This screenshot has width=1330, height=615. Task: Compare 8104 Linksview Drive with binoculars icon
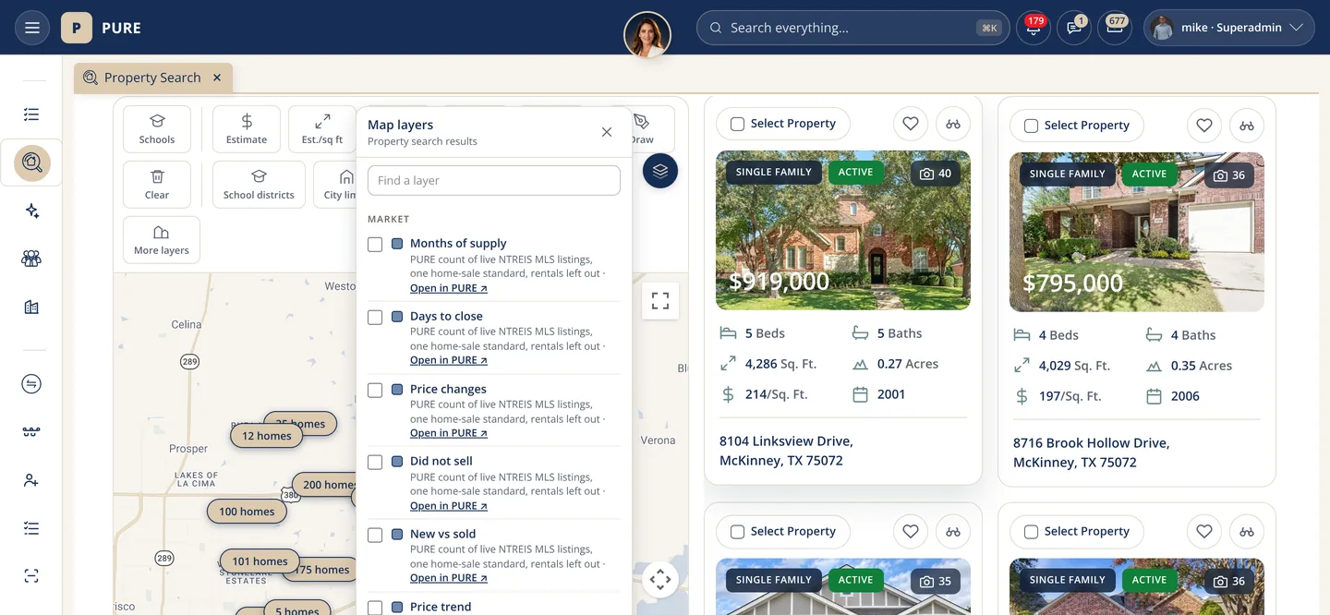953,123
